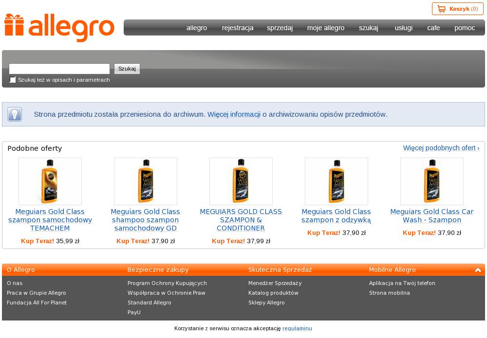The width and height of the screenshot is (487, 338).
Task: Click the O Allegro footer heading
Action: [x=21, y=270]
